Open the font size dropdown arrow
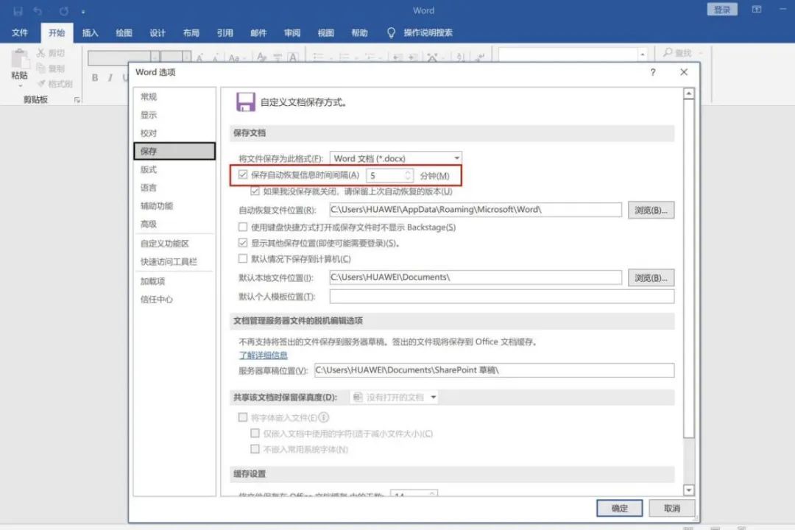Screen dimensions: 795x530 186,57
